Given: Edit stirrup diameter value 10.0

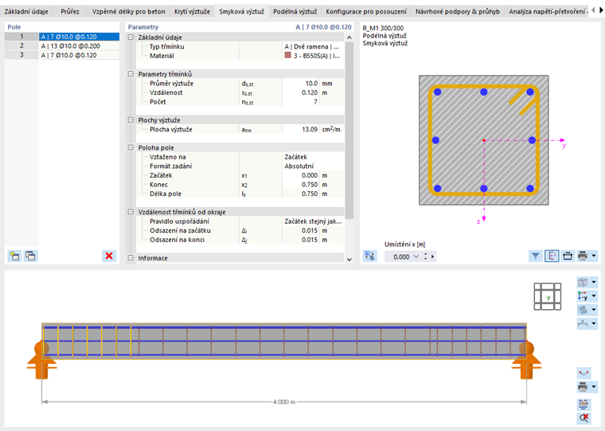Looking at the screenshot, I should coord(301,84).
